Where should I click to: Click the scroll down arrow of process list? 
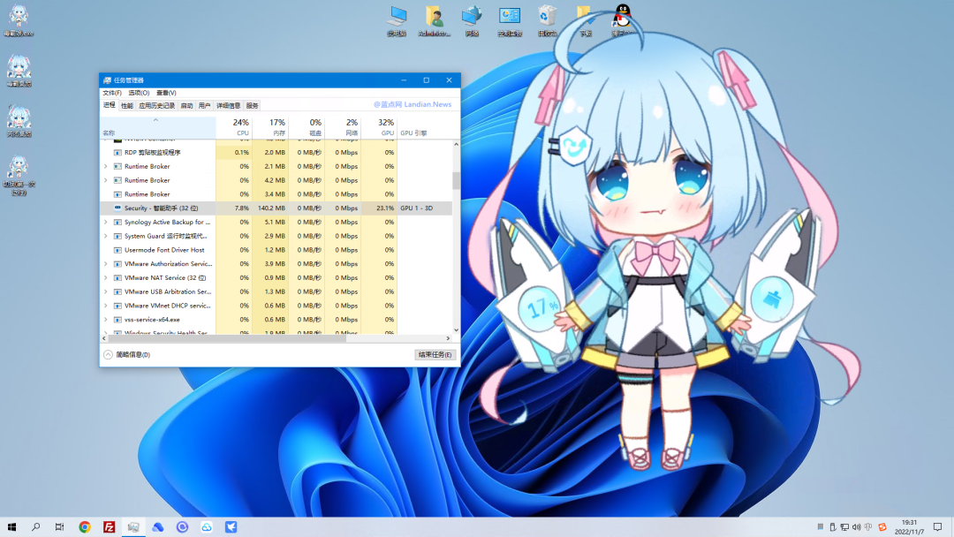pos(457,329)
